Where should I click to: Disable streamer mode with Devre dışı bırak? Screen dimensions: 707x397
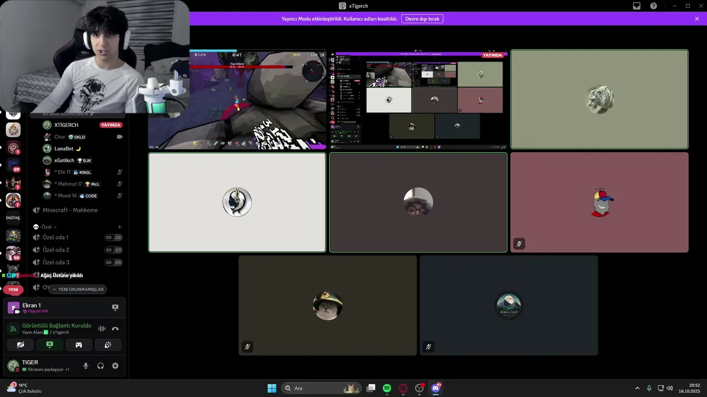(x=422, y=19)
